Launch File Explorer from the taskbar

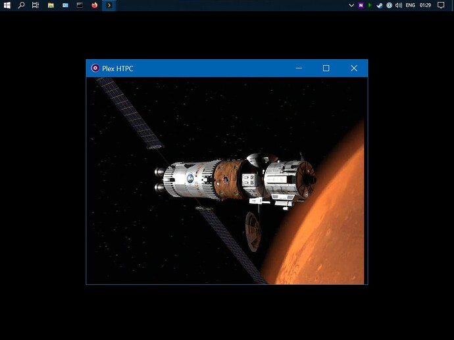click(51, 5)
